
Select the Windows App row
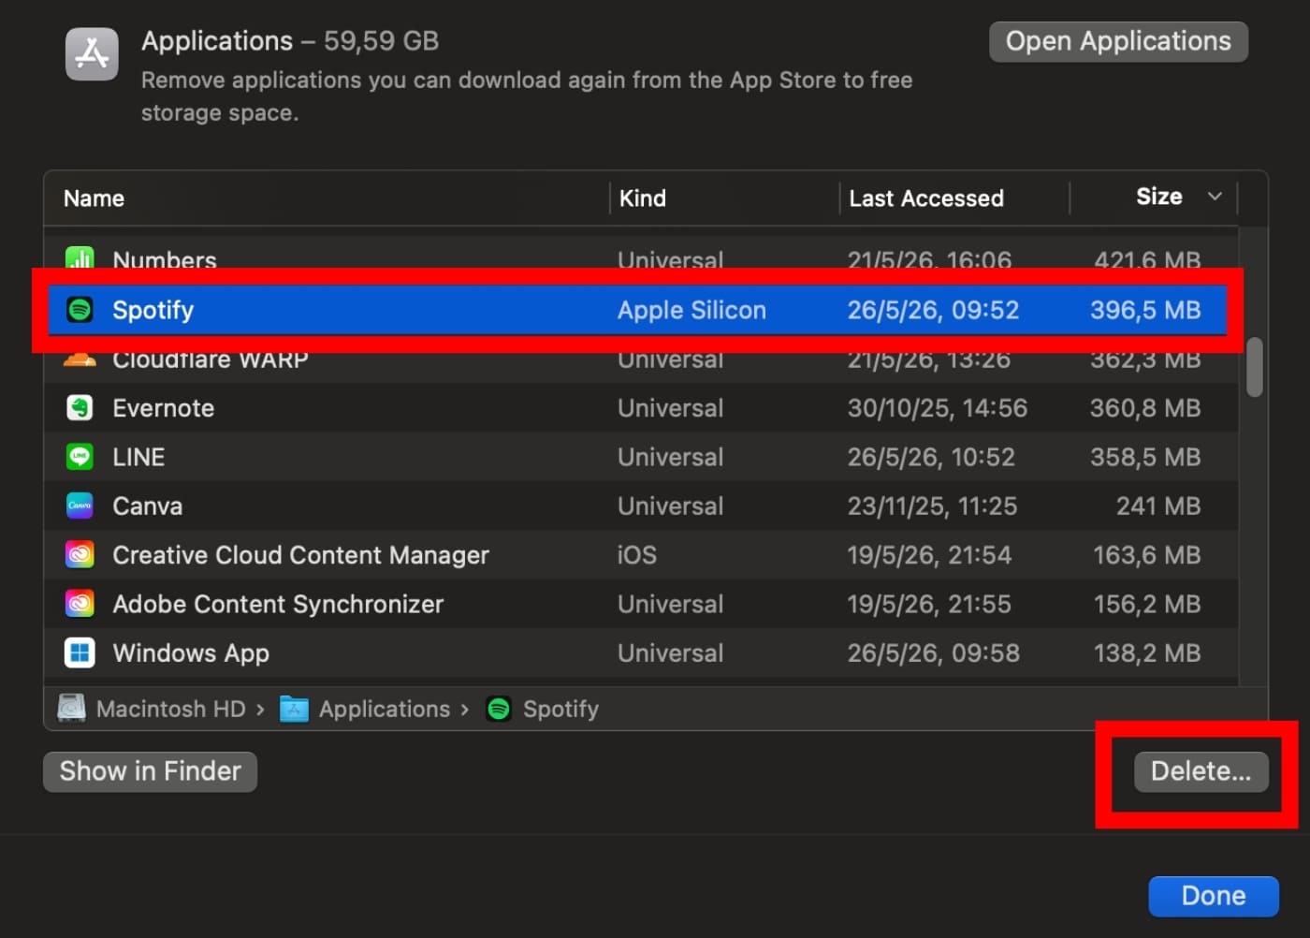pos(641,652)
